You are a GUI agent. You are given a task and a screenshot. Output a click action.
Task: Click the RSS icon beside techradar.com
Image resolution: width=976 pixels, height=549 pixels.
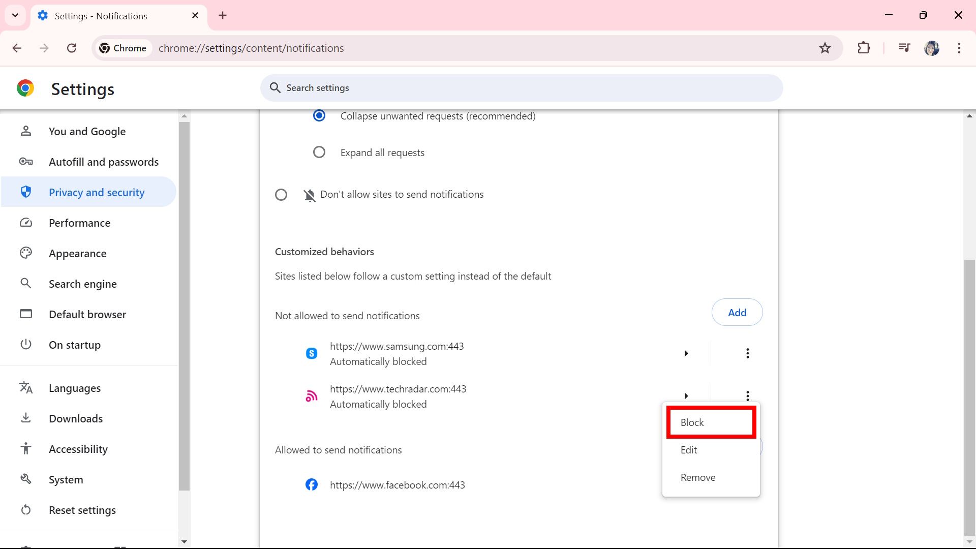click(312, 395)
